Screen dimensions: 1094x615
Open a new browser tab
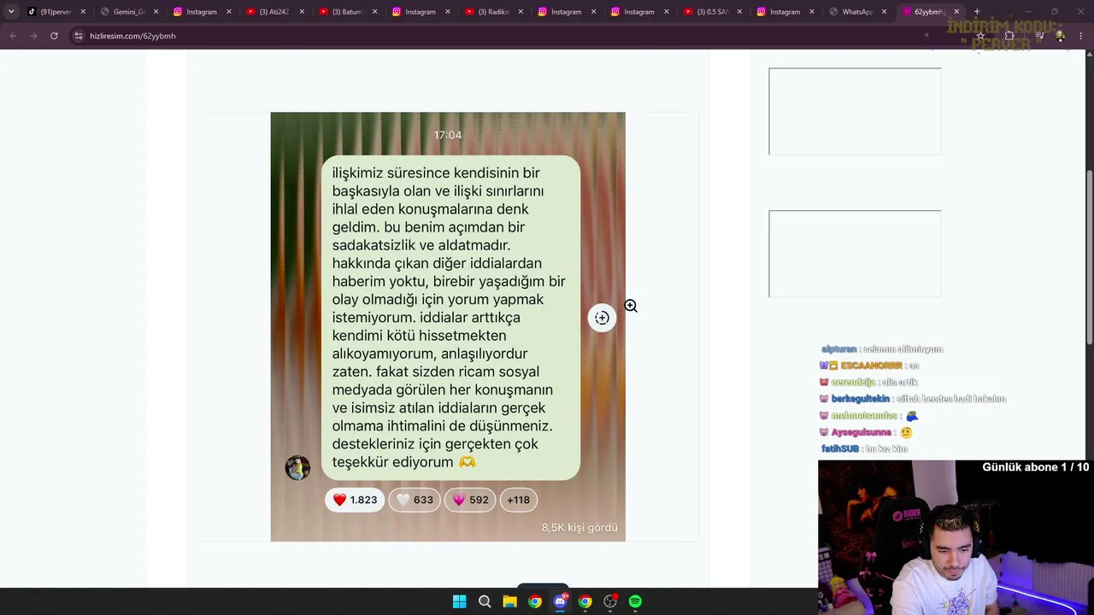coord(977,12)
